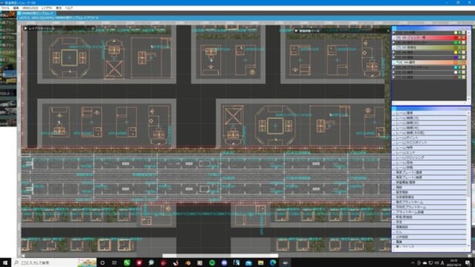
Task: Open the レイアウト menu
Action: click(47, 8)
